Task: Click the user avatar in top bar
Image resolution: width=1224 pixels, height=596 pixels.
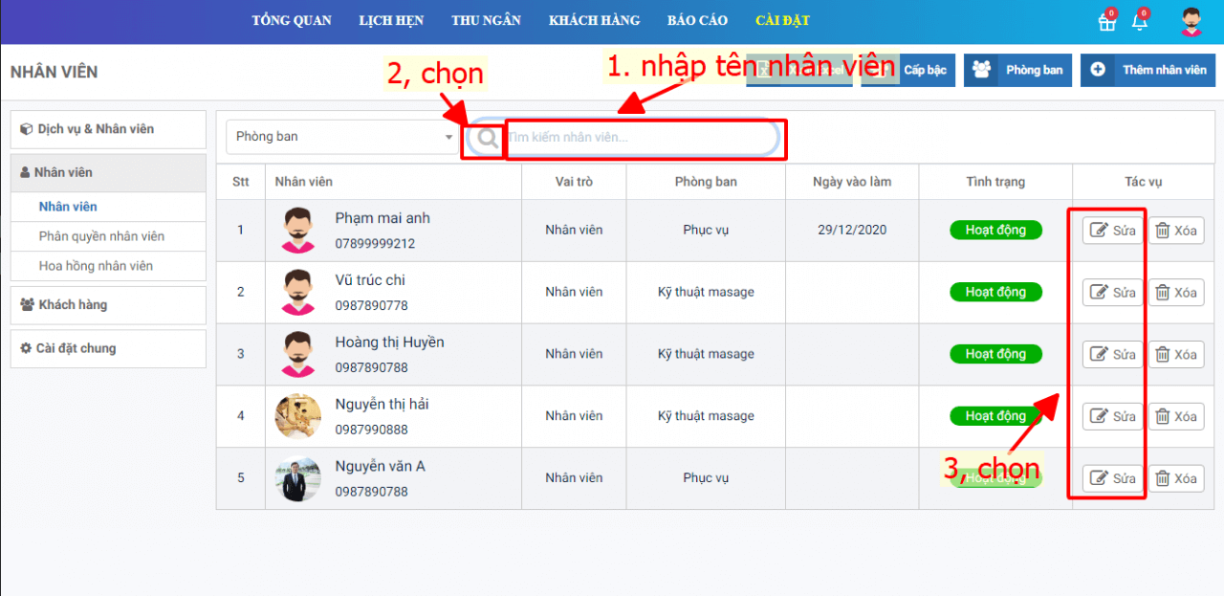Action: click(x=1191, y=22)
